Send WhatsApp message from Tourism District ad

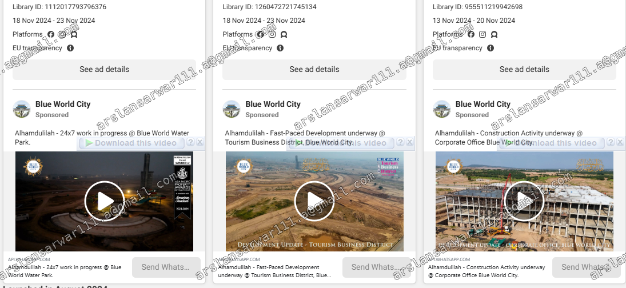pos(376,267)
